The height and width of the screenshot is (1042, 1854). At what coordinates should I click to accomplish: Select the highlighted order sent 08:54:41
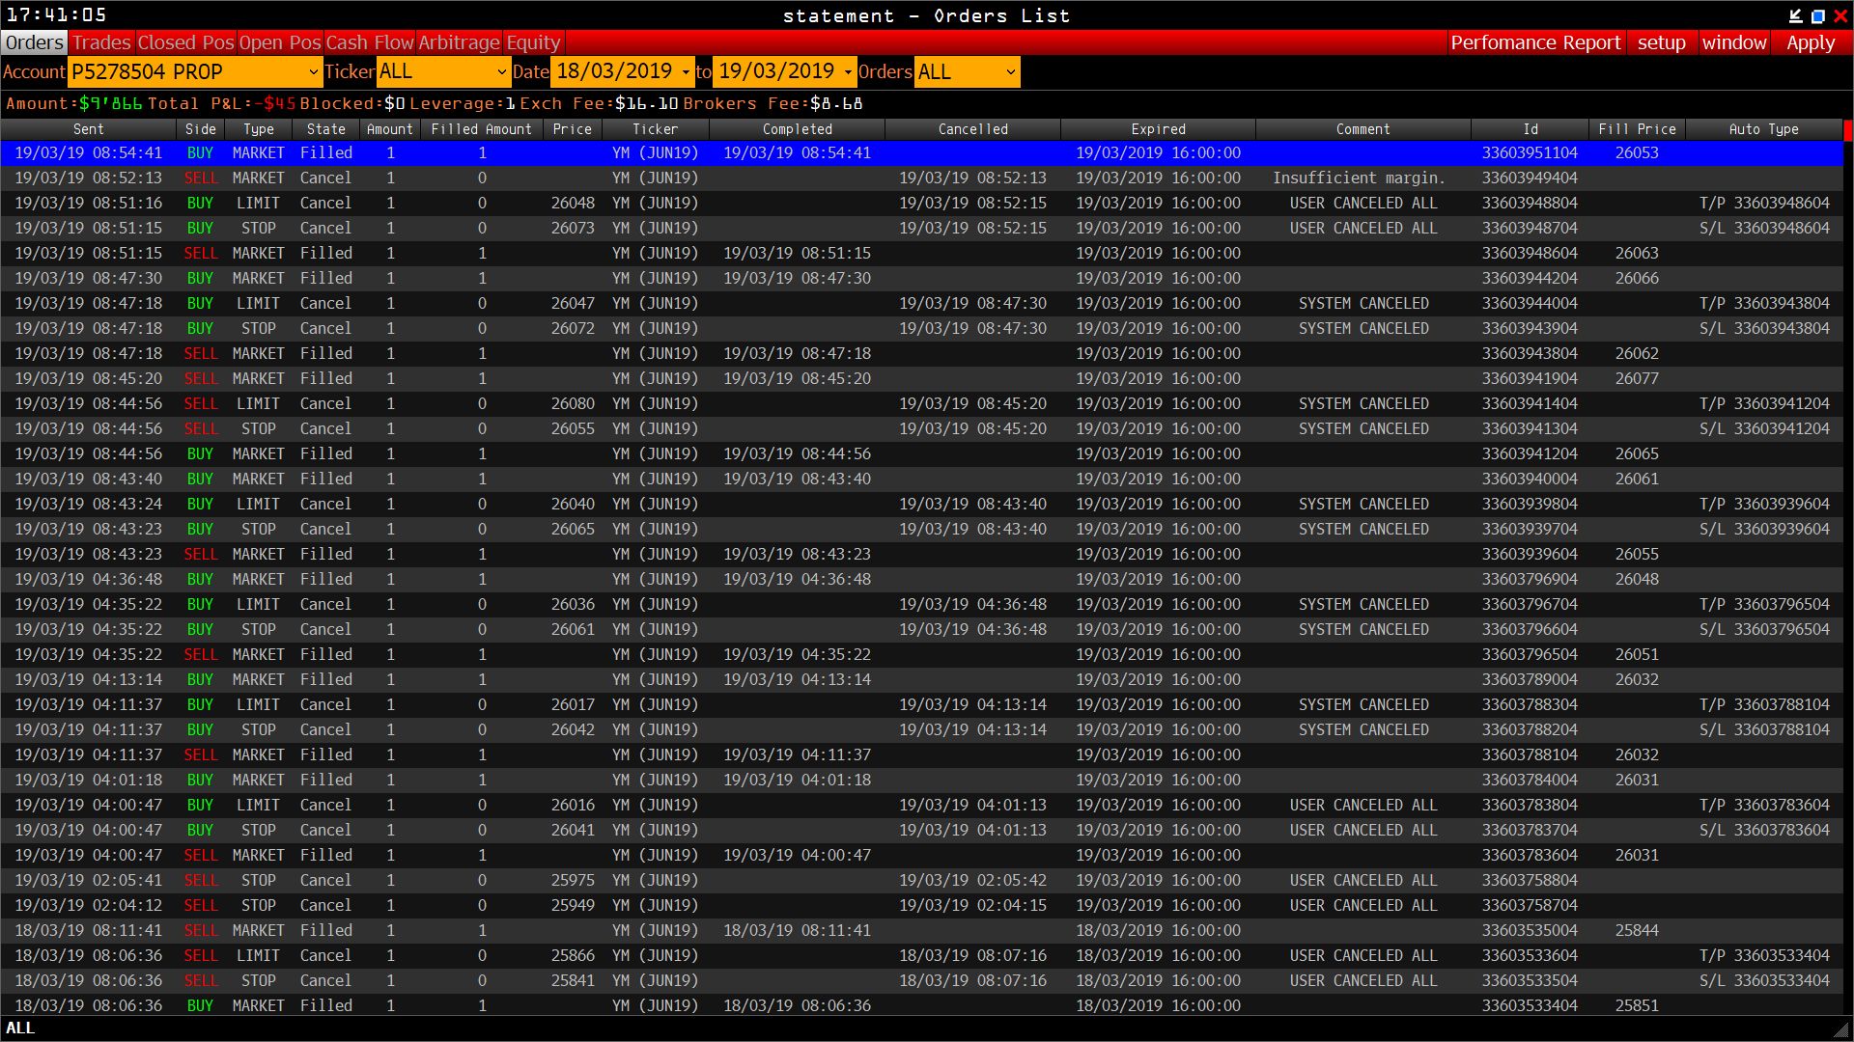pos(922,152)
